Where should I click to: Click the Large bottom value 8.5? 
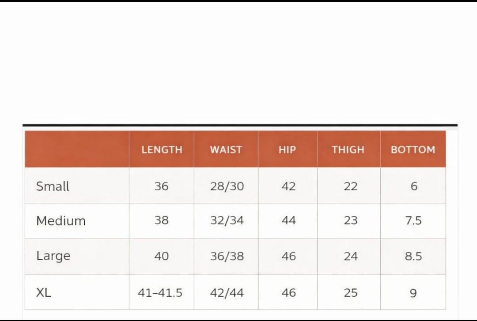point(413,256)
